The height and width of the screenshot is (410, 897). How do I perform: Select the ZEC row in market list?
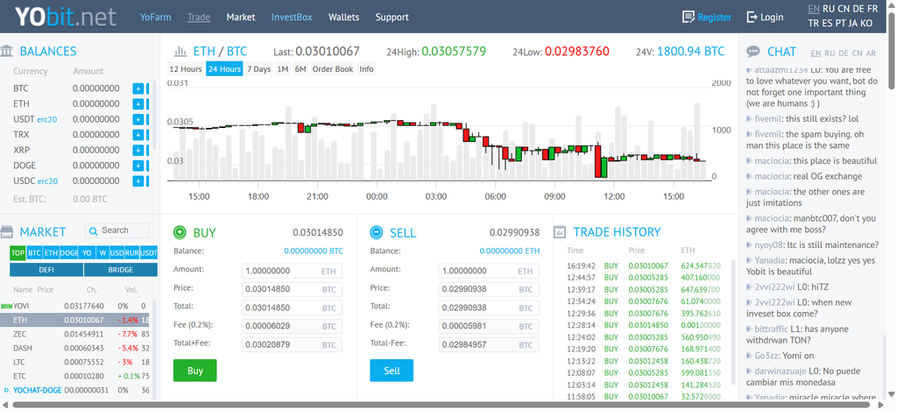click(76, 334)
